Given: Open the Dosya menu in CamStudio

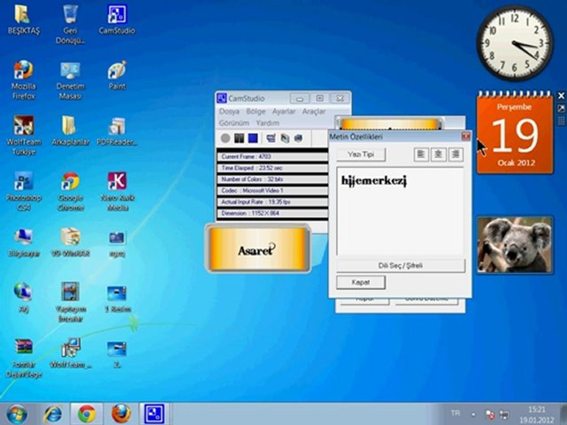Looking at the screenshot, I should 229,112.
